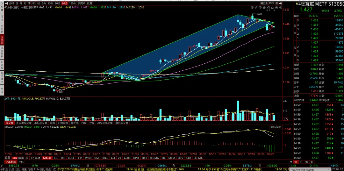Viewport: 344px width, 171px height.
Task: Click 反馈 in the status bar
Action: 12,169
